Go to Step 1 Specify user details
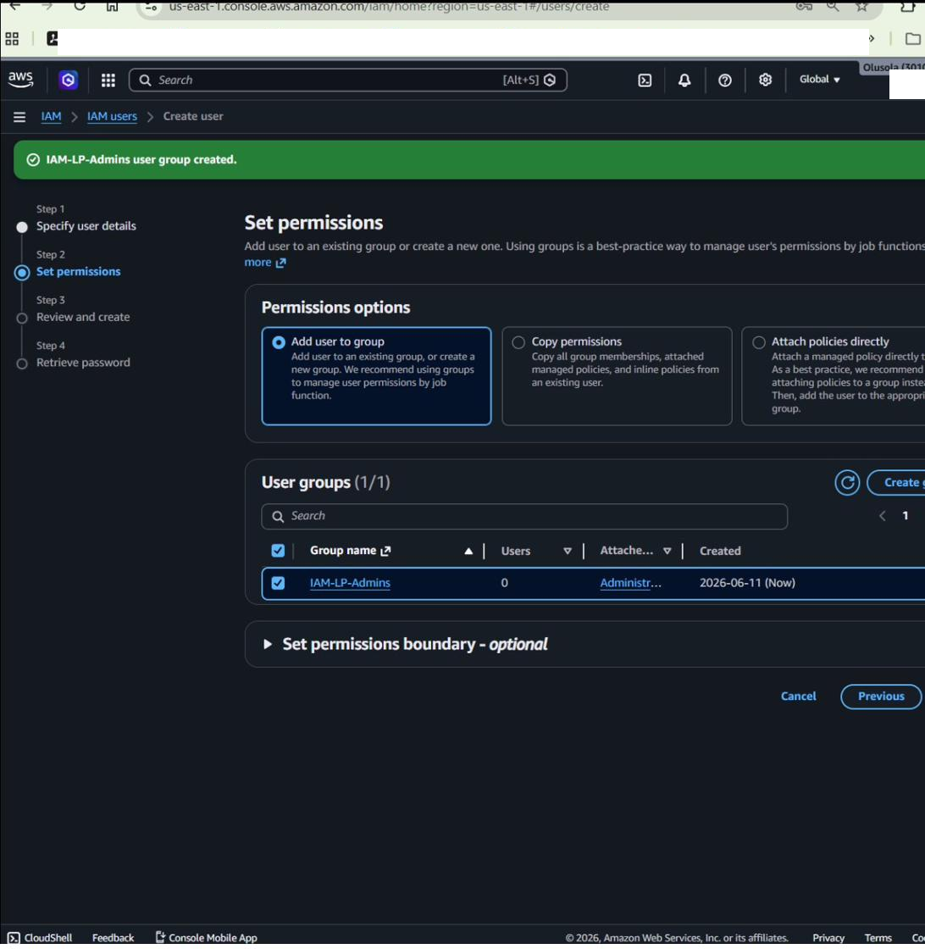The height and width of the screenshot is (949, 925). coord(86,226)
